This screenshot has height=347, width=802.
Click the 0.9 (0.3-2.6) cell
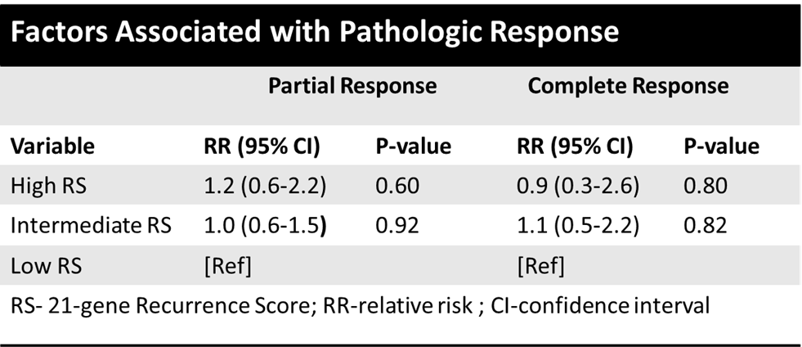point(578,187)
